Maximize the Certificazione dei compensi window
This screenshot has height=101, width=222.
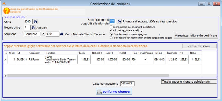tap(209, 4)
